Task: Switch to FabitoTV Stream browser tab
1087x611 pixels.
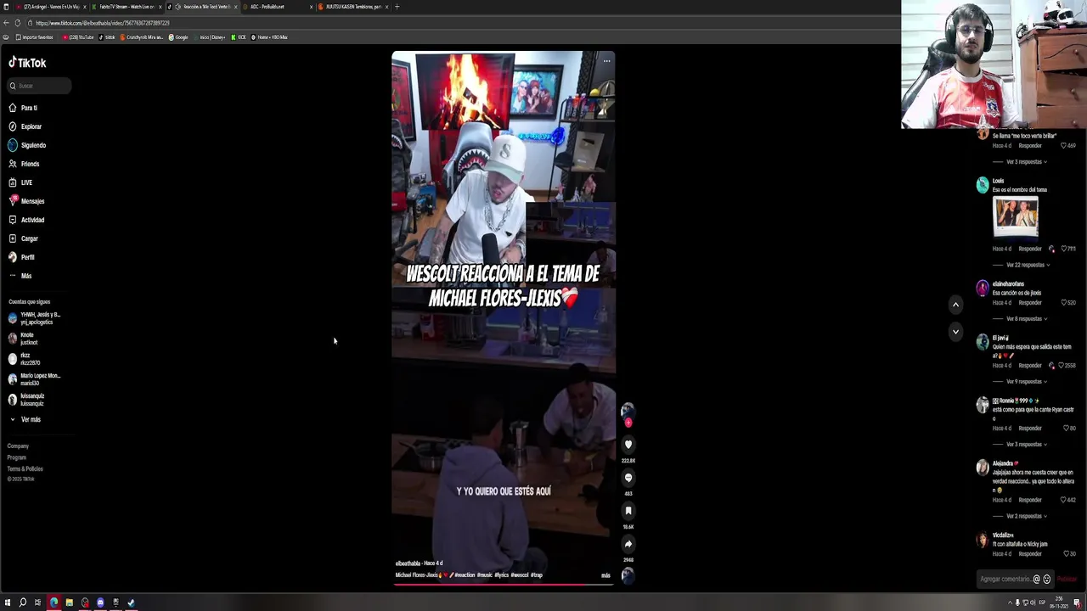Action: 127,7
